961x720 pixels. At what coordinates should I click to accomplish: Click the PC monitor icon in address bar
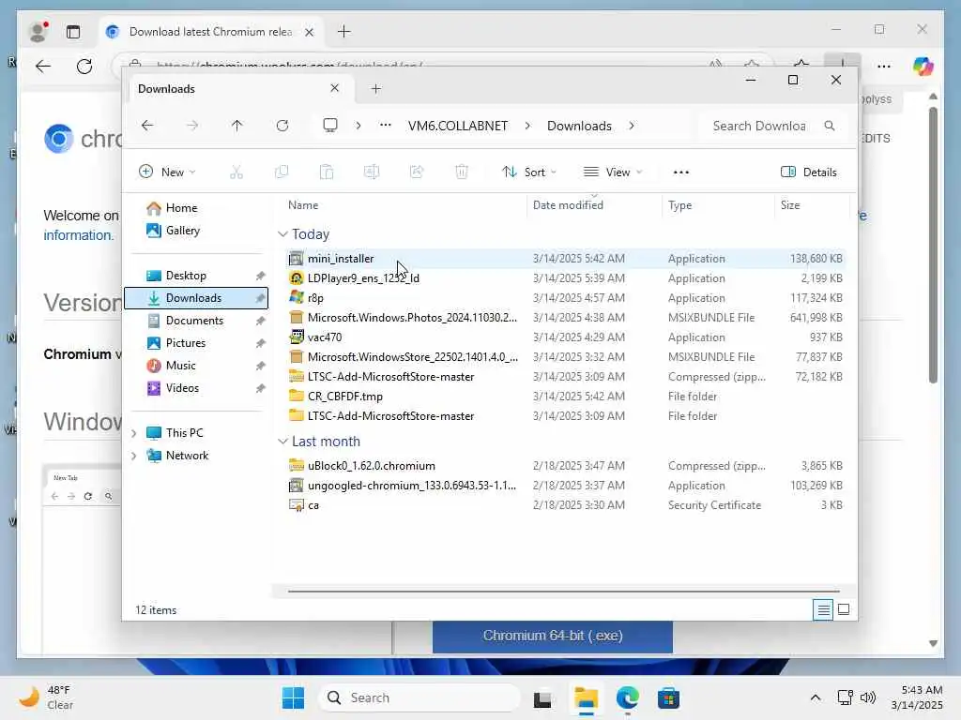click(x=330, y=126)
